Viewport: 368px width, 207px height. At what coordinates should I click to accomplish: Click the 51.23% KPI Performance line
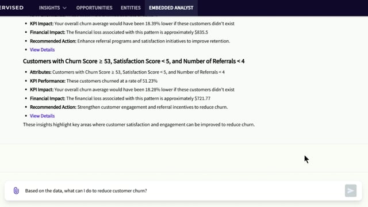(94, 81)
